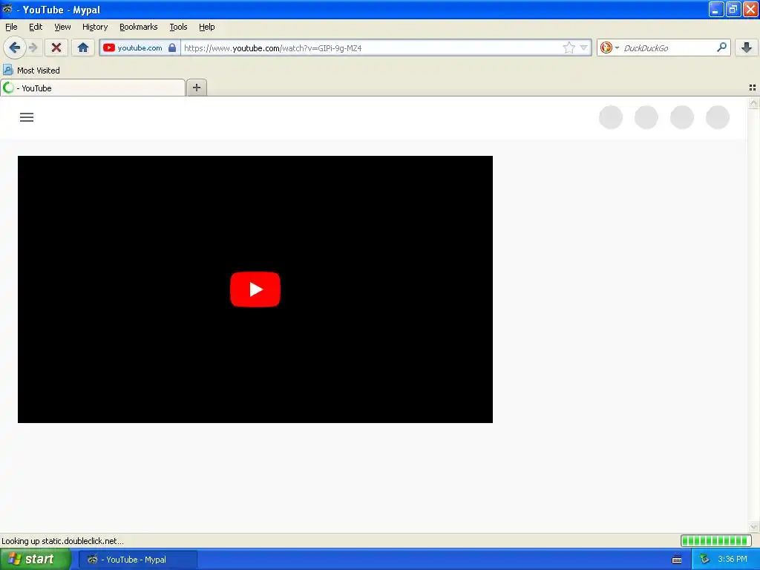Open a new tab with plus button
Screen dimensions: 760x570
coord(196,88)
